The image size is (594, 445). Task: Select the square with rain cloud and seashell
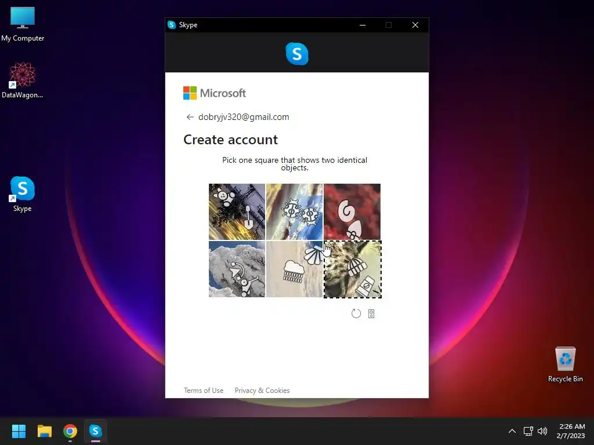click(x=294, y=269)
